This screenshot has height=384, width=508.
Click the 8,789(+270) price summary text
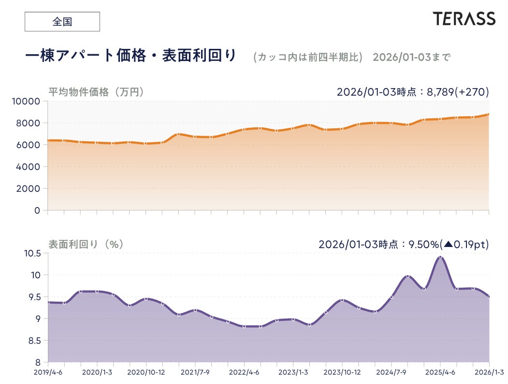458,92
